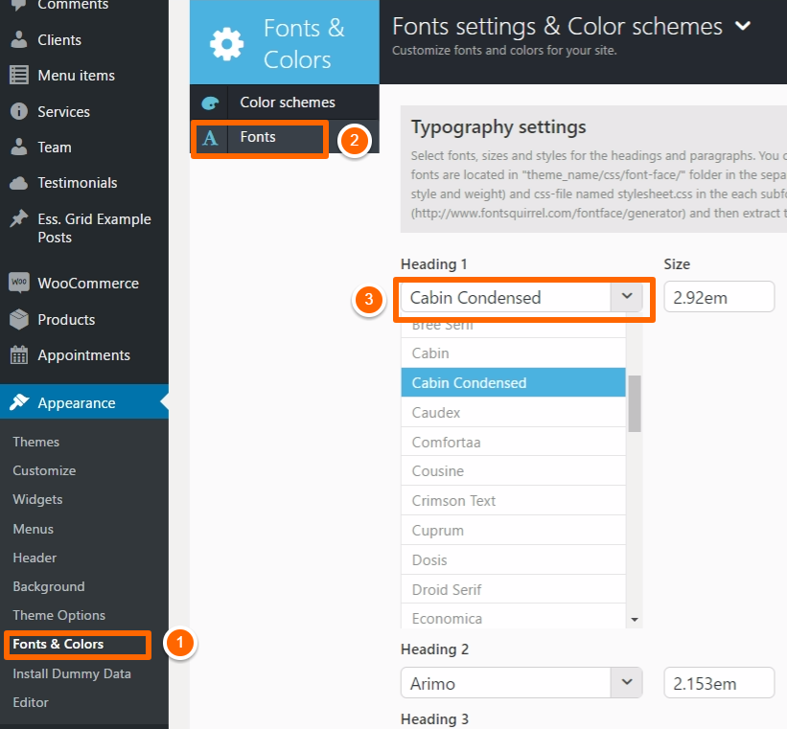
Task: Click the Clients person icon
Action: click(19, 39)
